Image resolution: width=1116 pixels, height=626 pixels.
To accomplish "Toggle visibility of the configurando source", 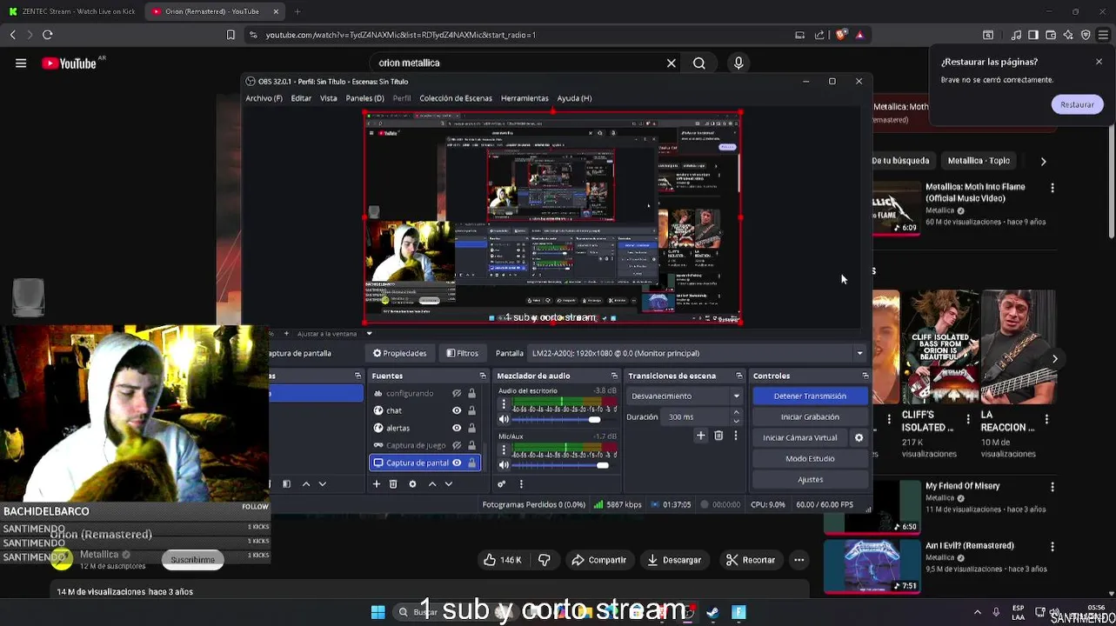I will (x=457, y=393).
